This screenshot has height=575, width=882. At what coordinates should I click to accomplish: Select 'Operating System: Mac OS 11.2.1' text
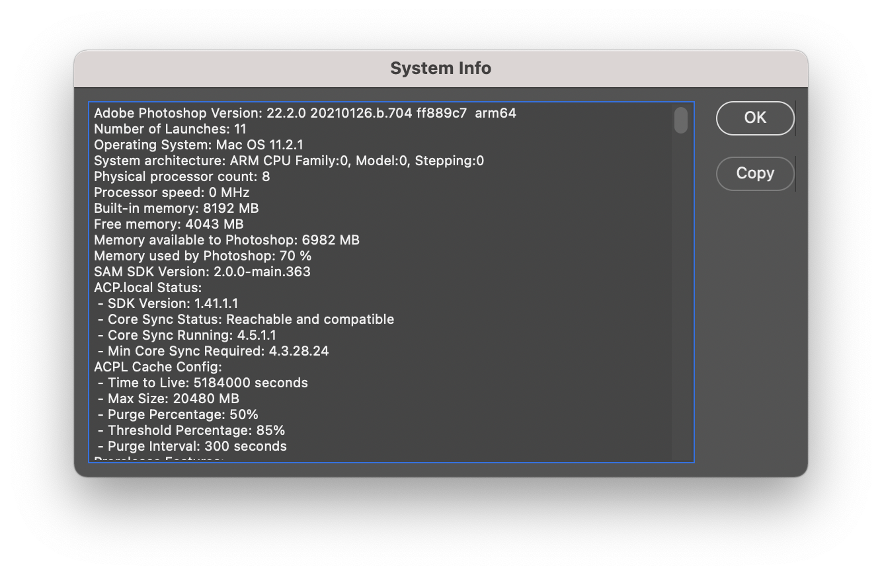coord(198,145)
